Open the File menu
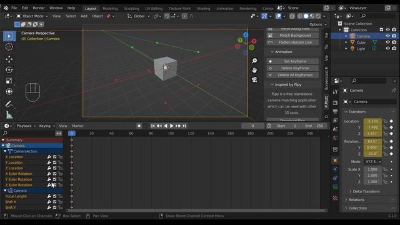The width and height of the screenshot is (400, 225). 14,8
